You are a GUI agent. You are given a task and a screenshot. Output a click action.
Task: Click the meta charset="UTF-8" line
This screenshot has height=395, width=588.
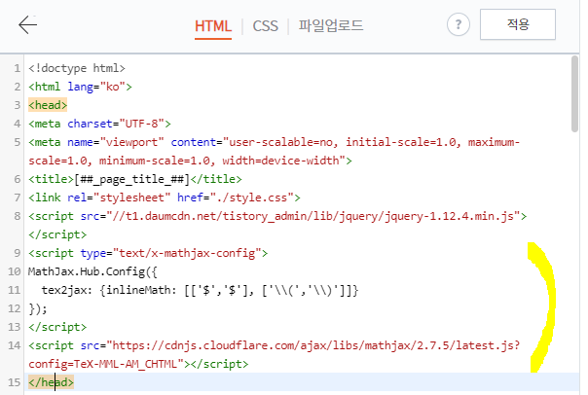[99, 124]
